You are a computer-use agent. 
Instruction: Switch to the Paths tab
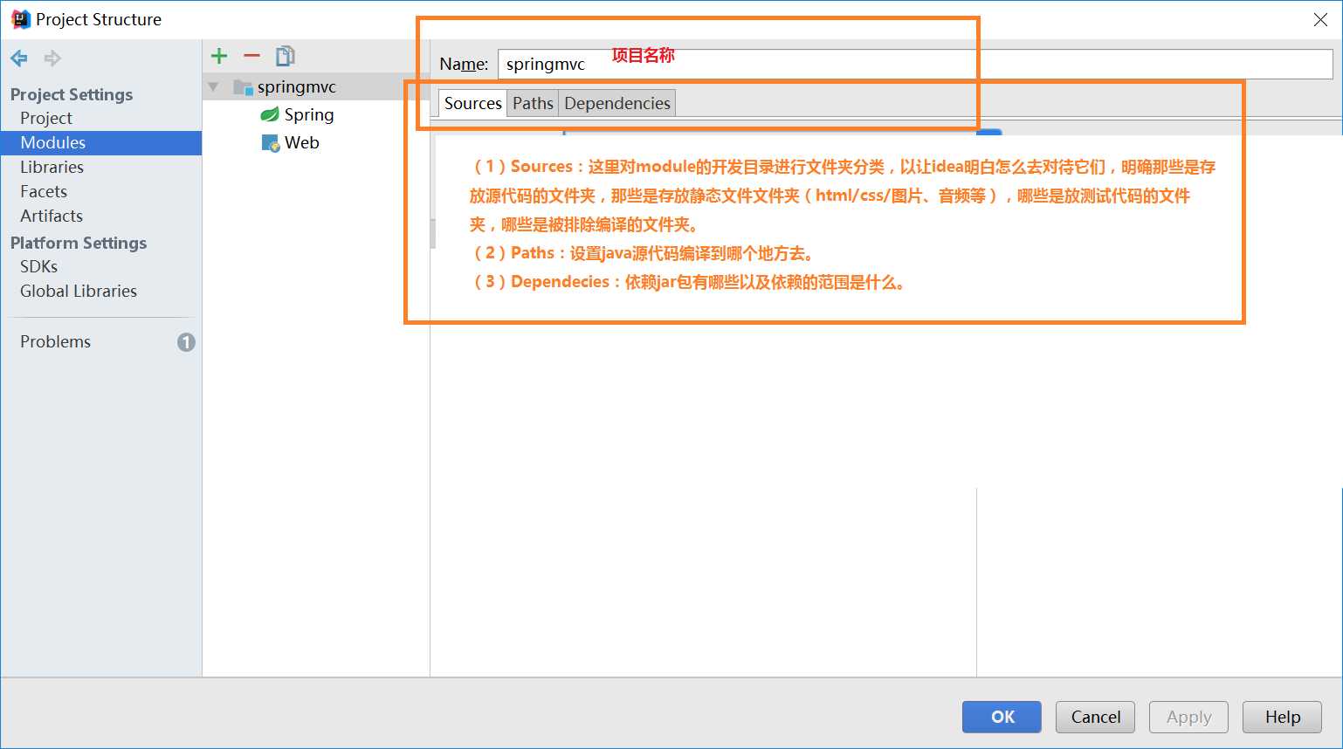pyautogui.click(x=533, y=103)
